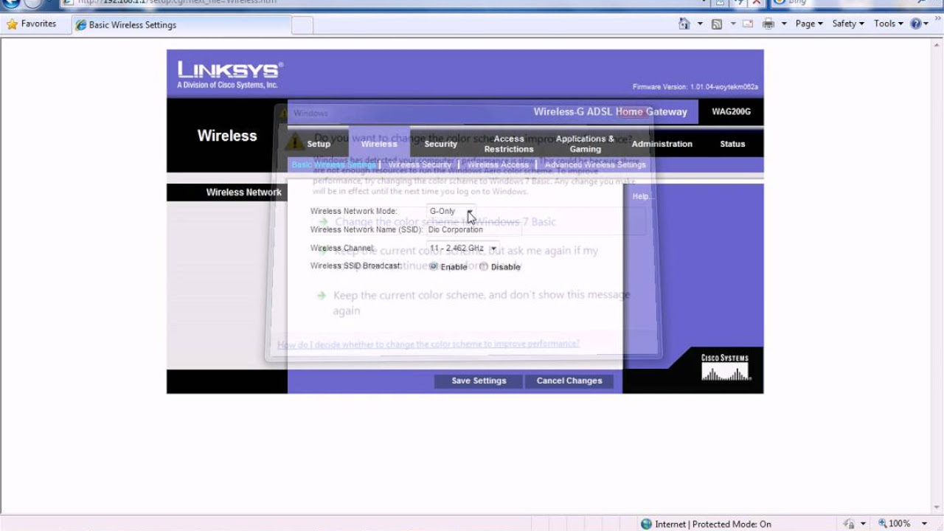
Task: Click the blue Help question mark icon
Action: click(x=916, y=24)
